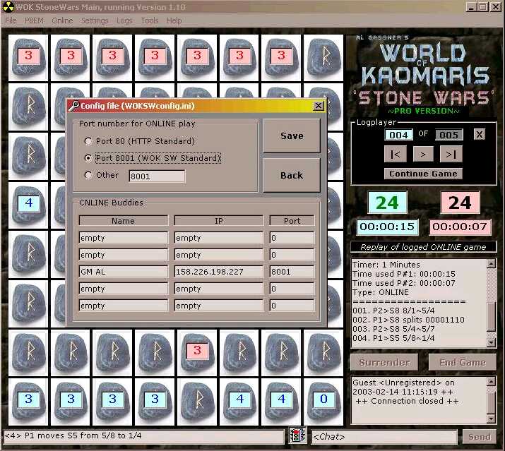Click the radiation icon in main window title

point(8,7)
